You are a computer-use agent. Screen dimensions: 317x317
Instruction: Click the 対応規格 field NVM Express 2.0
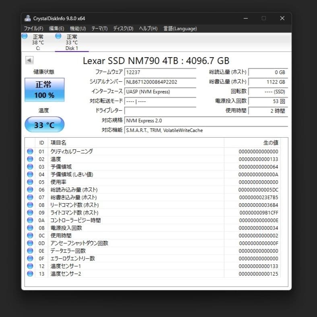coord(206,121)
